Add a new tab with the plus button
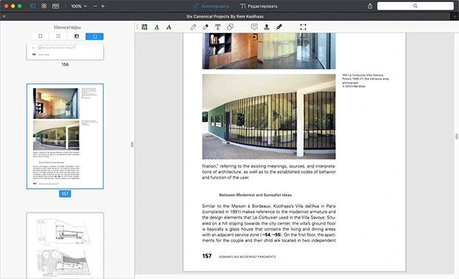This screenshot has width=459, height=279. coord(455,16)
